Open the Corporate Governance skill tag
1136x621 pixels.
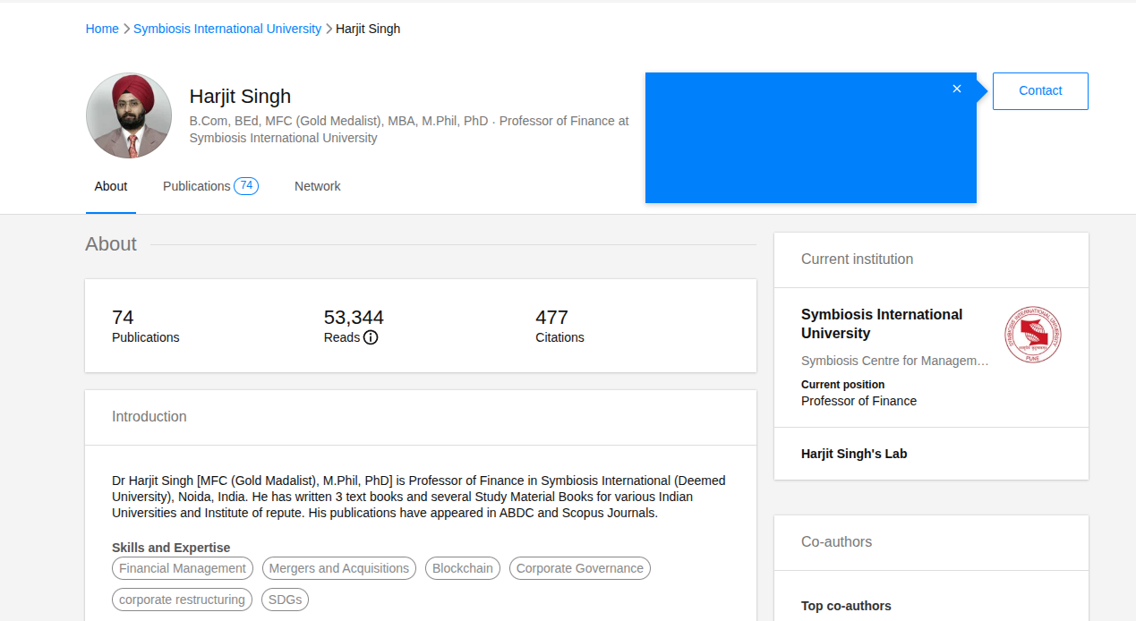580,568
